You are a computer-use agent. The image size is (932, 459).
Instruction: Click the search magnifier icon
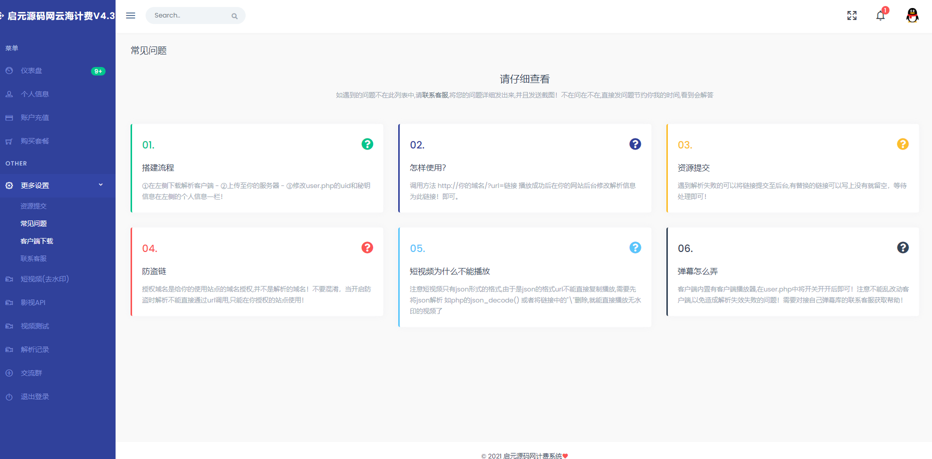(234, 16)
